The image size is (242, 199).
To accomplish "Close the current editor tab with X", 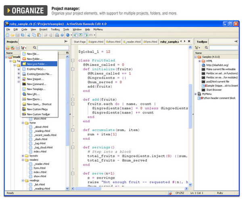I will pyautogui.click(x=189, y=41).
